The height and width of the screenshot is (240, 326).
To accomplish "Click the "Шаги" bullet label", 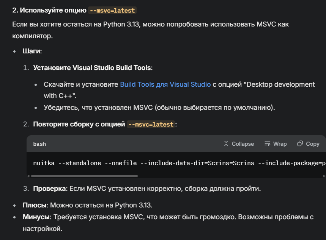I will click(x=32, y=51).
